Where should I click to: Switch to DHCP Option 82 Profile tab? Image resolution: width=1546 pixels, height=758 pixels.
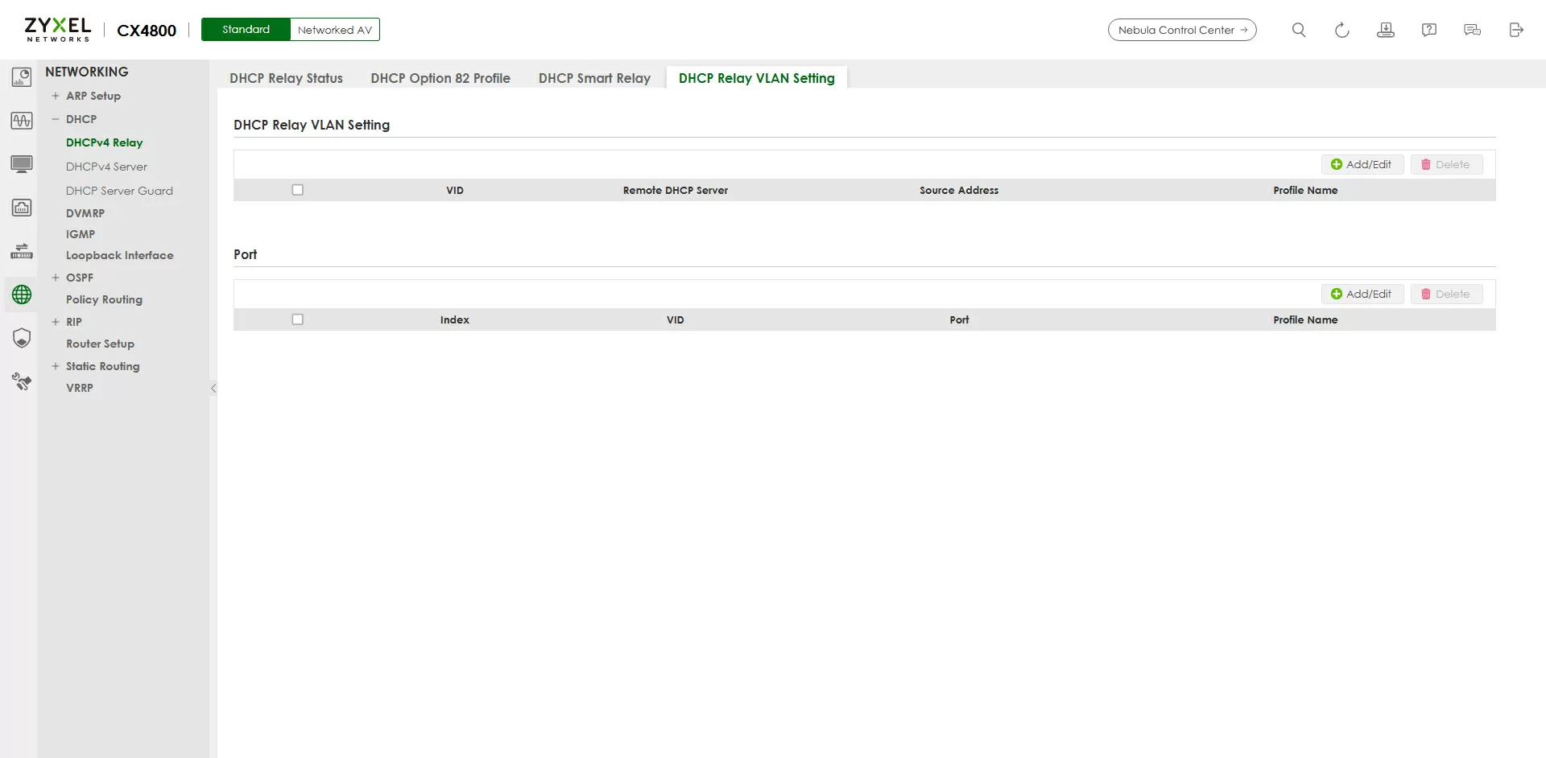point(440,78)
